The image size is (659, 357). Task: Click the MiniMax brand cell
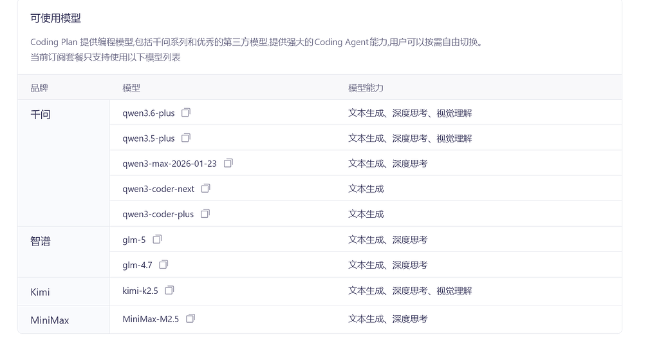click(64, 320)
